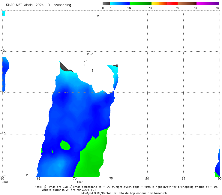Click the "NOAA/NESDIS/Center for Satellite Applications and Research" credit
This screenshot has height=195, width=222.
[x=124, y=193]
